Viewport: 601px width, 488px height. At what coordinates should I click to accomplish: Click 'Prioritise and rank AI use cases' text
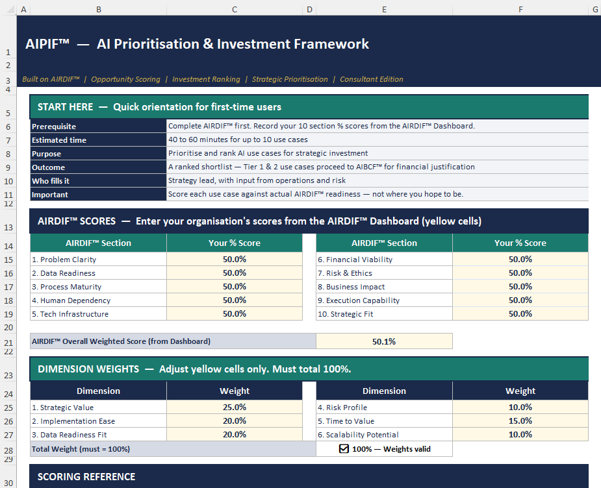268,153
